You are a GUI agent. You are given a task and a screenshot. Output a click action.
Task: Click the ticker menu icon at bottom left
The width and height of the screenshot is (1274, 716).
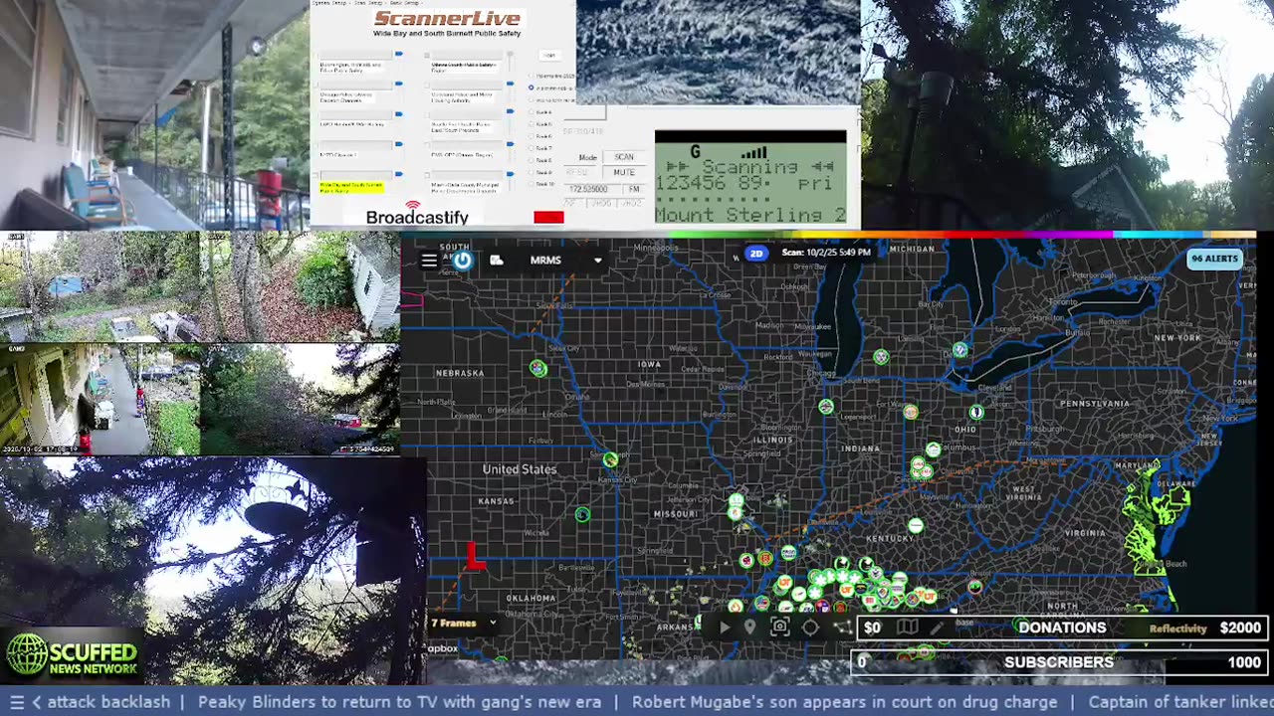tap(16, 702)
